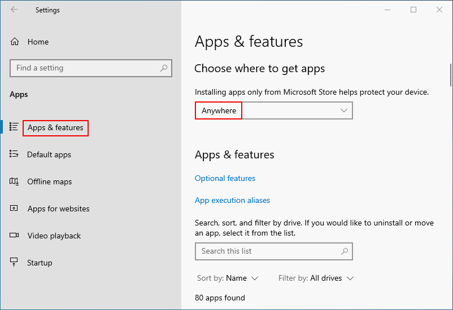Image resolution: width=453 pixels, height=310 pixels.
Task: Click magnifier icon in Find a setting
Action: 164,68
